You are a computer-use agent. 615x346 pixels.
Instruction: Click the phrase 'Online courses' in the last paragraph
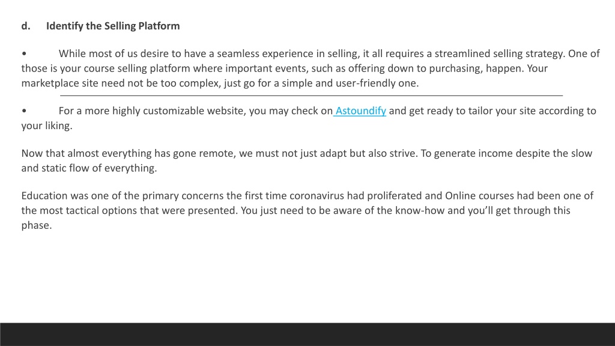coord(479,196)
